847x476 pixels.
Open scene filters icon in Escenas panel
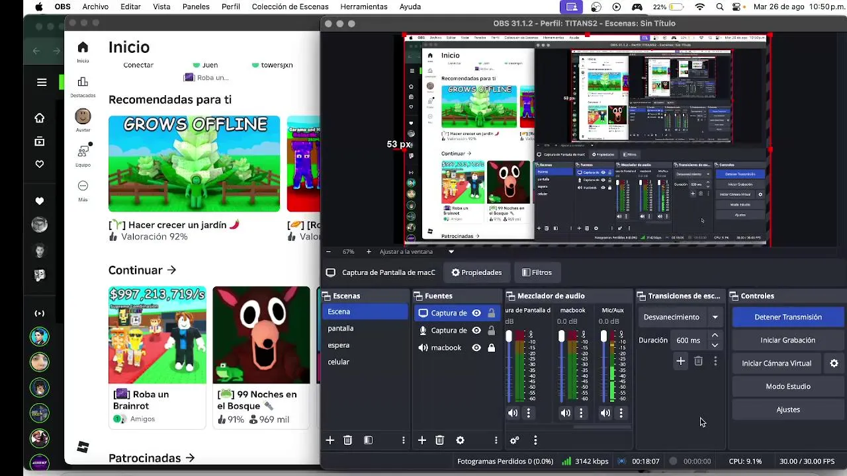[x=368, y=440]
